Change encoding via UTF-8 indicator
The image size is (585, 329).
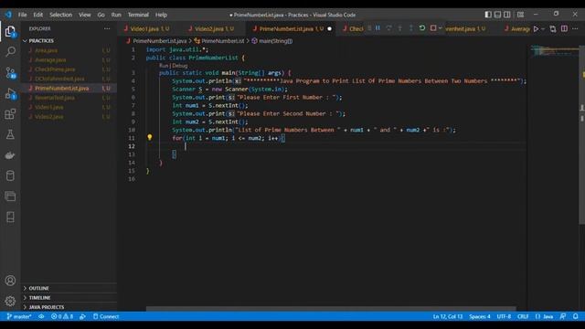click(x=504, y=316)
